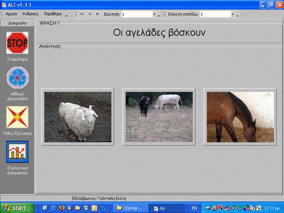Open the Παράθυρα menu

coord(53,14)
